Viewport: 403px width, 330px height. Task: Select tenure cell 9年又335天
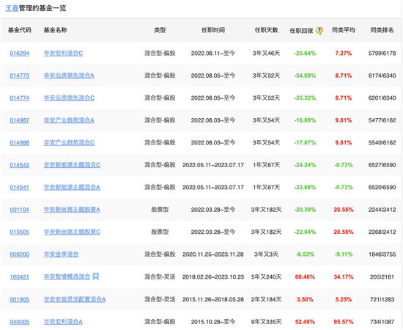(267, 322)
